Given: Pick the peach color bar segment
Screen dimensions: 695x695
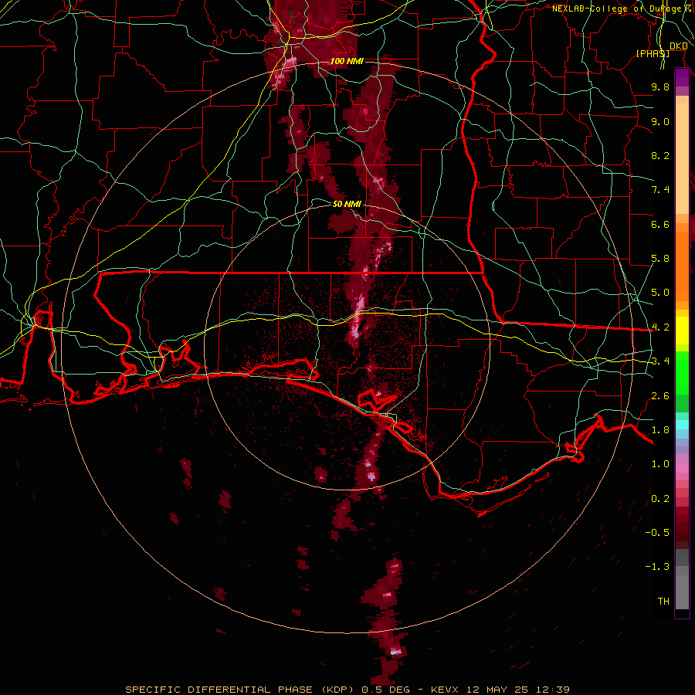Looking at the screenshot, I should [682, 158].
